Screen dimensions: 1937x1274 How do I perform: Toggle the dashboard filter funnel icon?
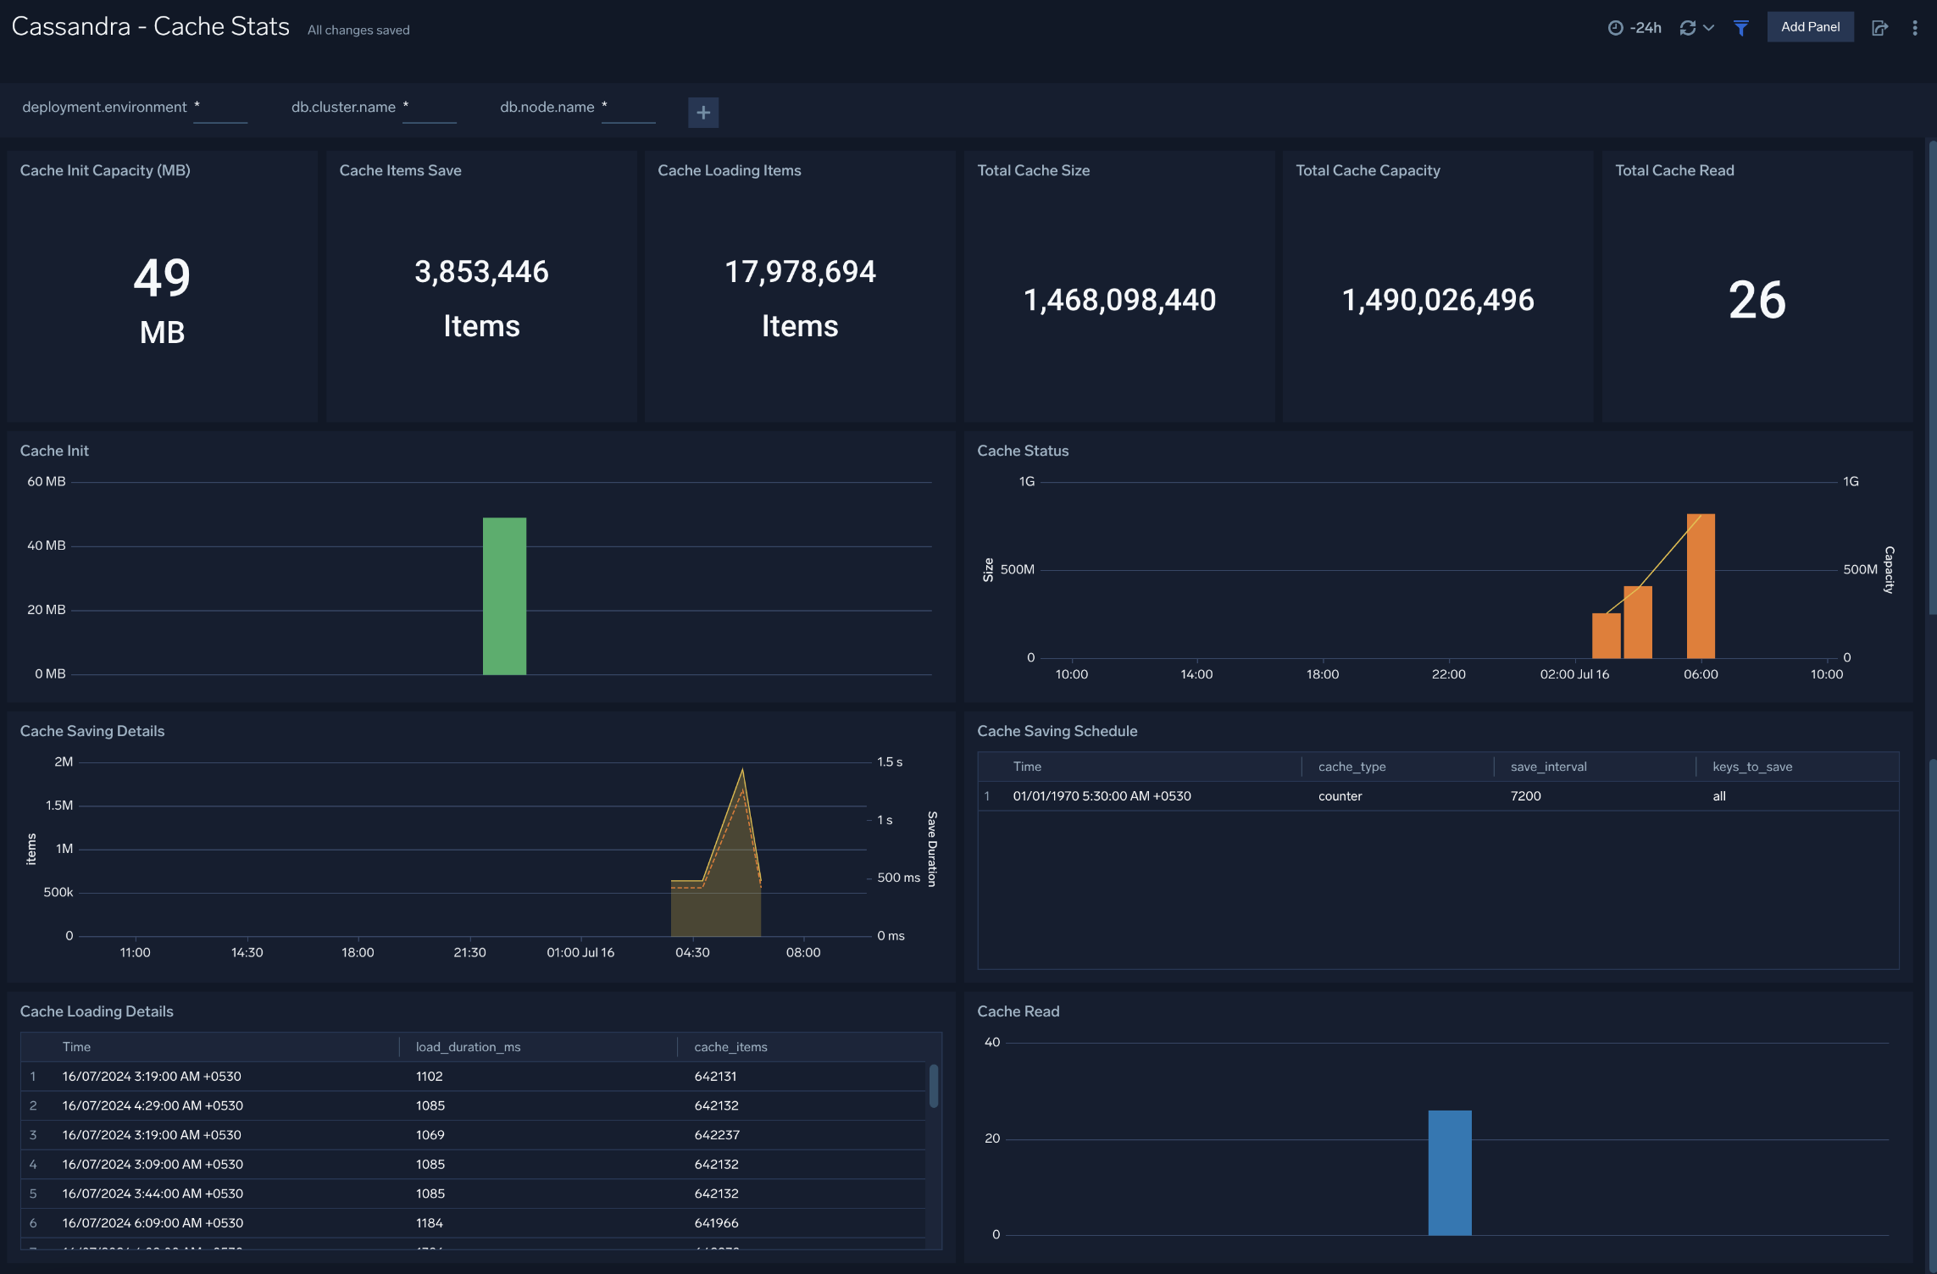[1741, 28]
